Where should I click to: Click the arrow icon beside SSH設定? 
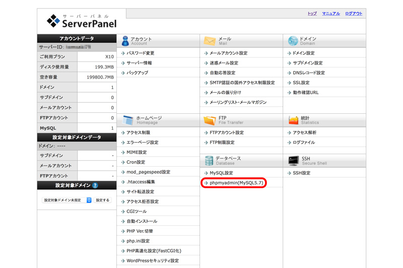(x=289, y=173)
